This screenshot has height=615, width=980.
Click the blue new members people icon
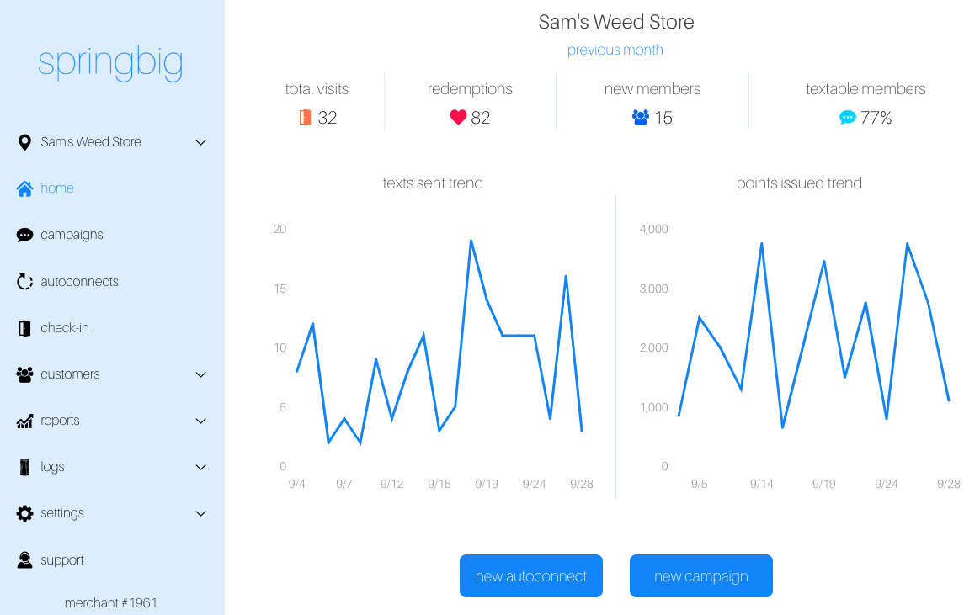point(641,118)
